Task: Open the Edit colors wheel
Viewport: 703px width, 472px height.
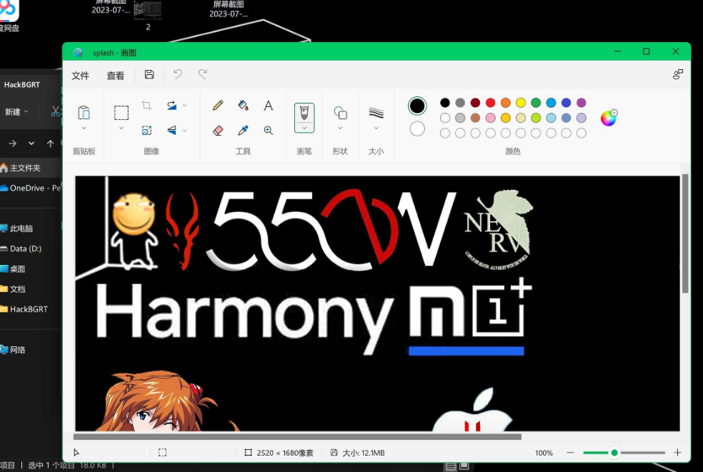Action: [x=609, y=118]
